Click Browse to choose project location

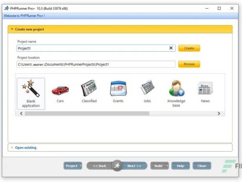(189, 64)
